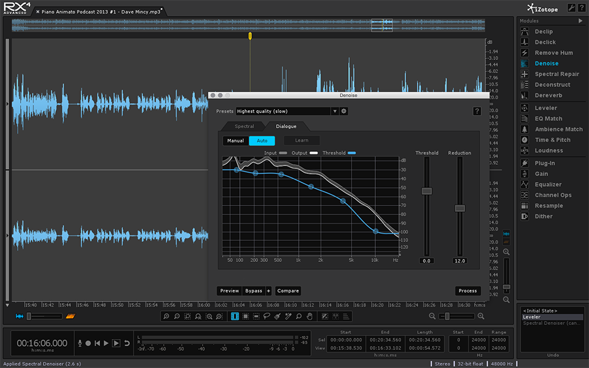The height and width of the screenshot is (368, 589).
Task: Click the record button
Action: click(x=88, y=343)
